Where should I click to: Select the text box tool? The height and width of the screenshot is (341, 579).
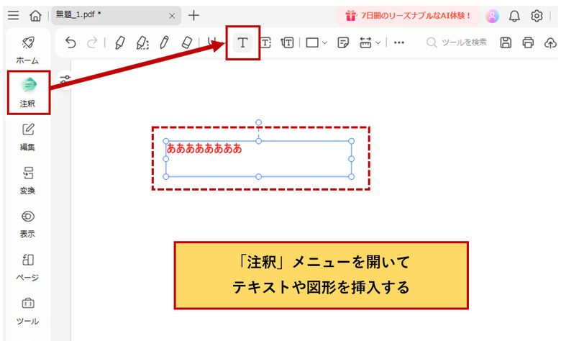(265, 43)
